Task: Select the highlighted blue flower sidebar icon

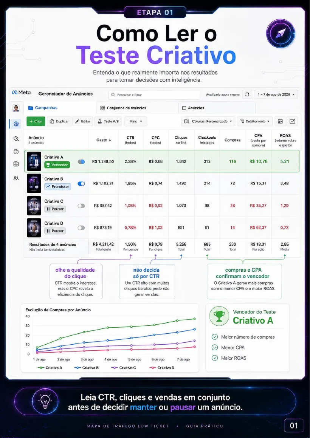Action: tap(16, 124)
